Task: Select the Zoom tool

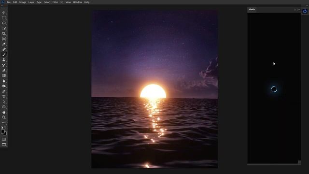Action: point(4,117)
